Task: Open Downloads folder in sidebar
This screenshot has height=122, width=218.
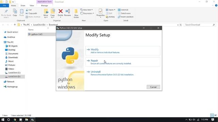Action: point(13,57)
